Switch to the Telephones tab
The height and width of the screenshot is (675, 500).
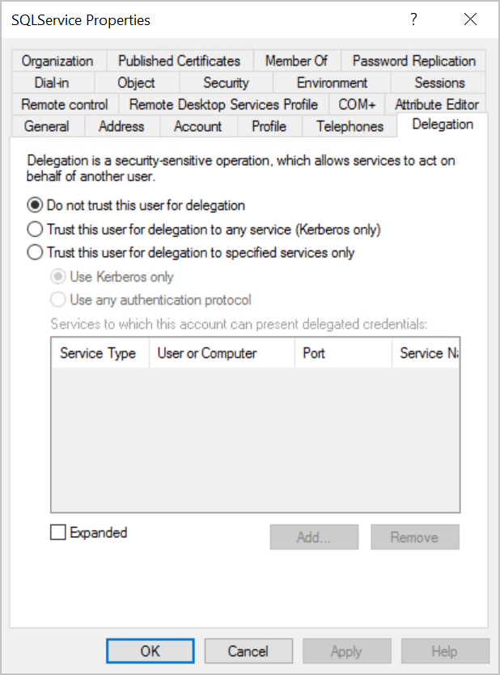coord(349,126)
